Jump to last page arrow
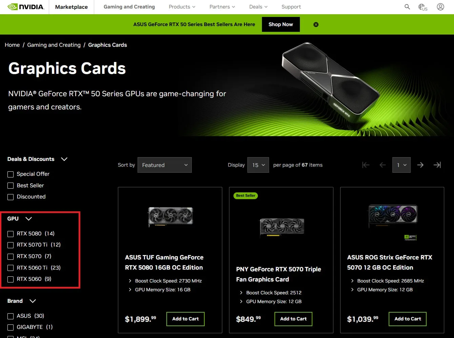Screen dimensions: 454x338 437,165
